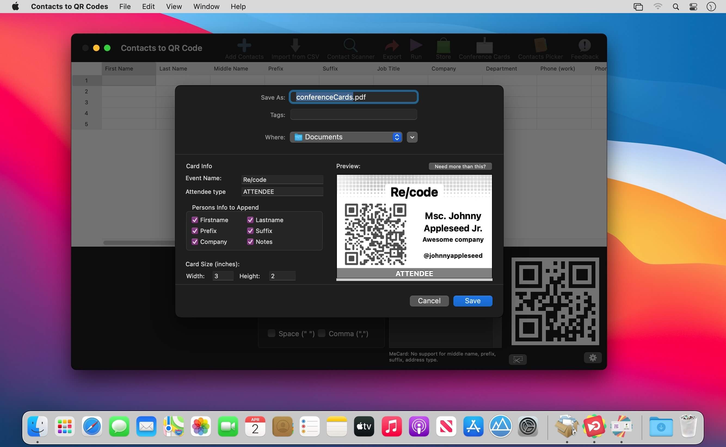Open the Contact Scanner tool
The height and width of the screenshot is (447, 726).
[350, 45]
